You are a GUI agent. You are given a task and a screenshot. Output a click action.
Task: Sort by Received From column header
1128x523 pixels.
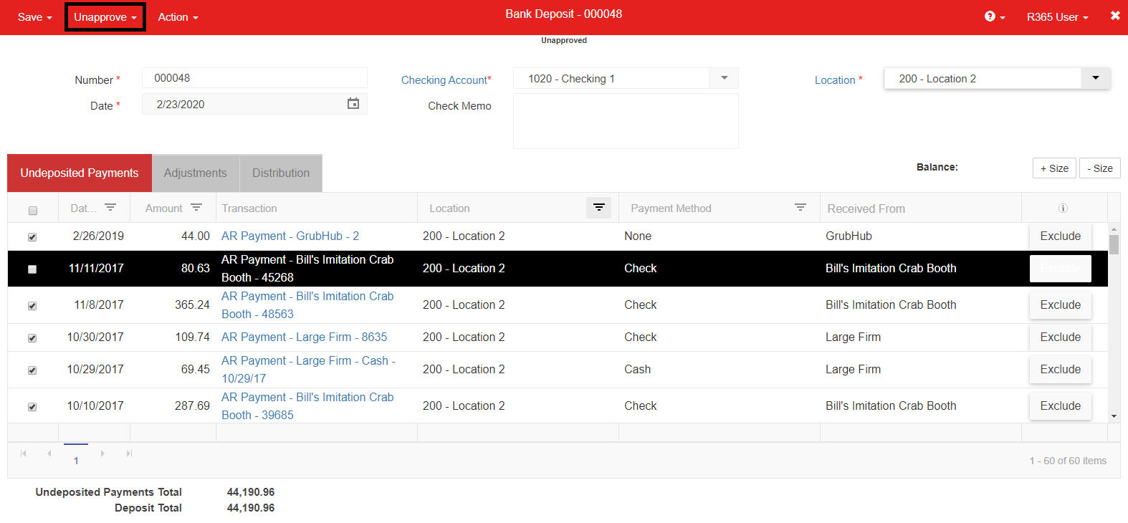point(866,208)
